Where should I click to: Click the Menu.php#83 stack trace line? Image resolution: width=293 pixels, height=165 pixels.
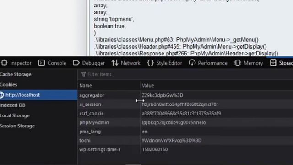tap(176, 40)
